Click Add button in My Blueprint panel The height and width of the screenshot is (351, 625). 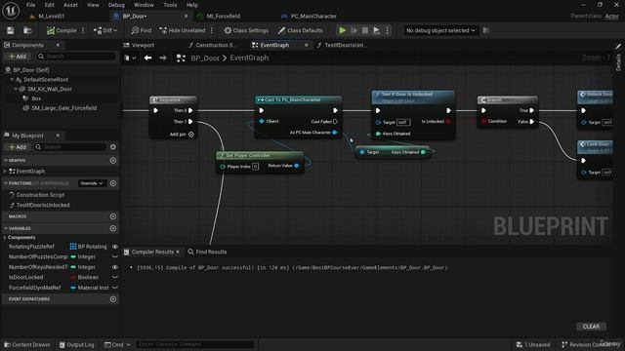pyautogui.click(x=18, y=147)
